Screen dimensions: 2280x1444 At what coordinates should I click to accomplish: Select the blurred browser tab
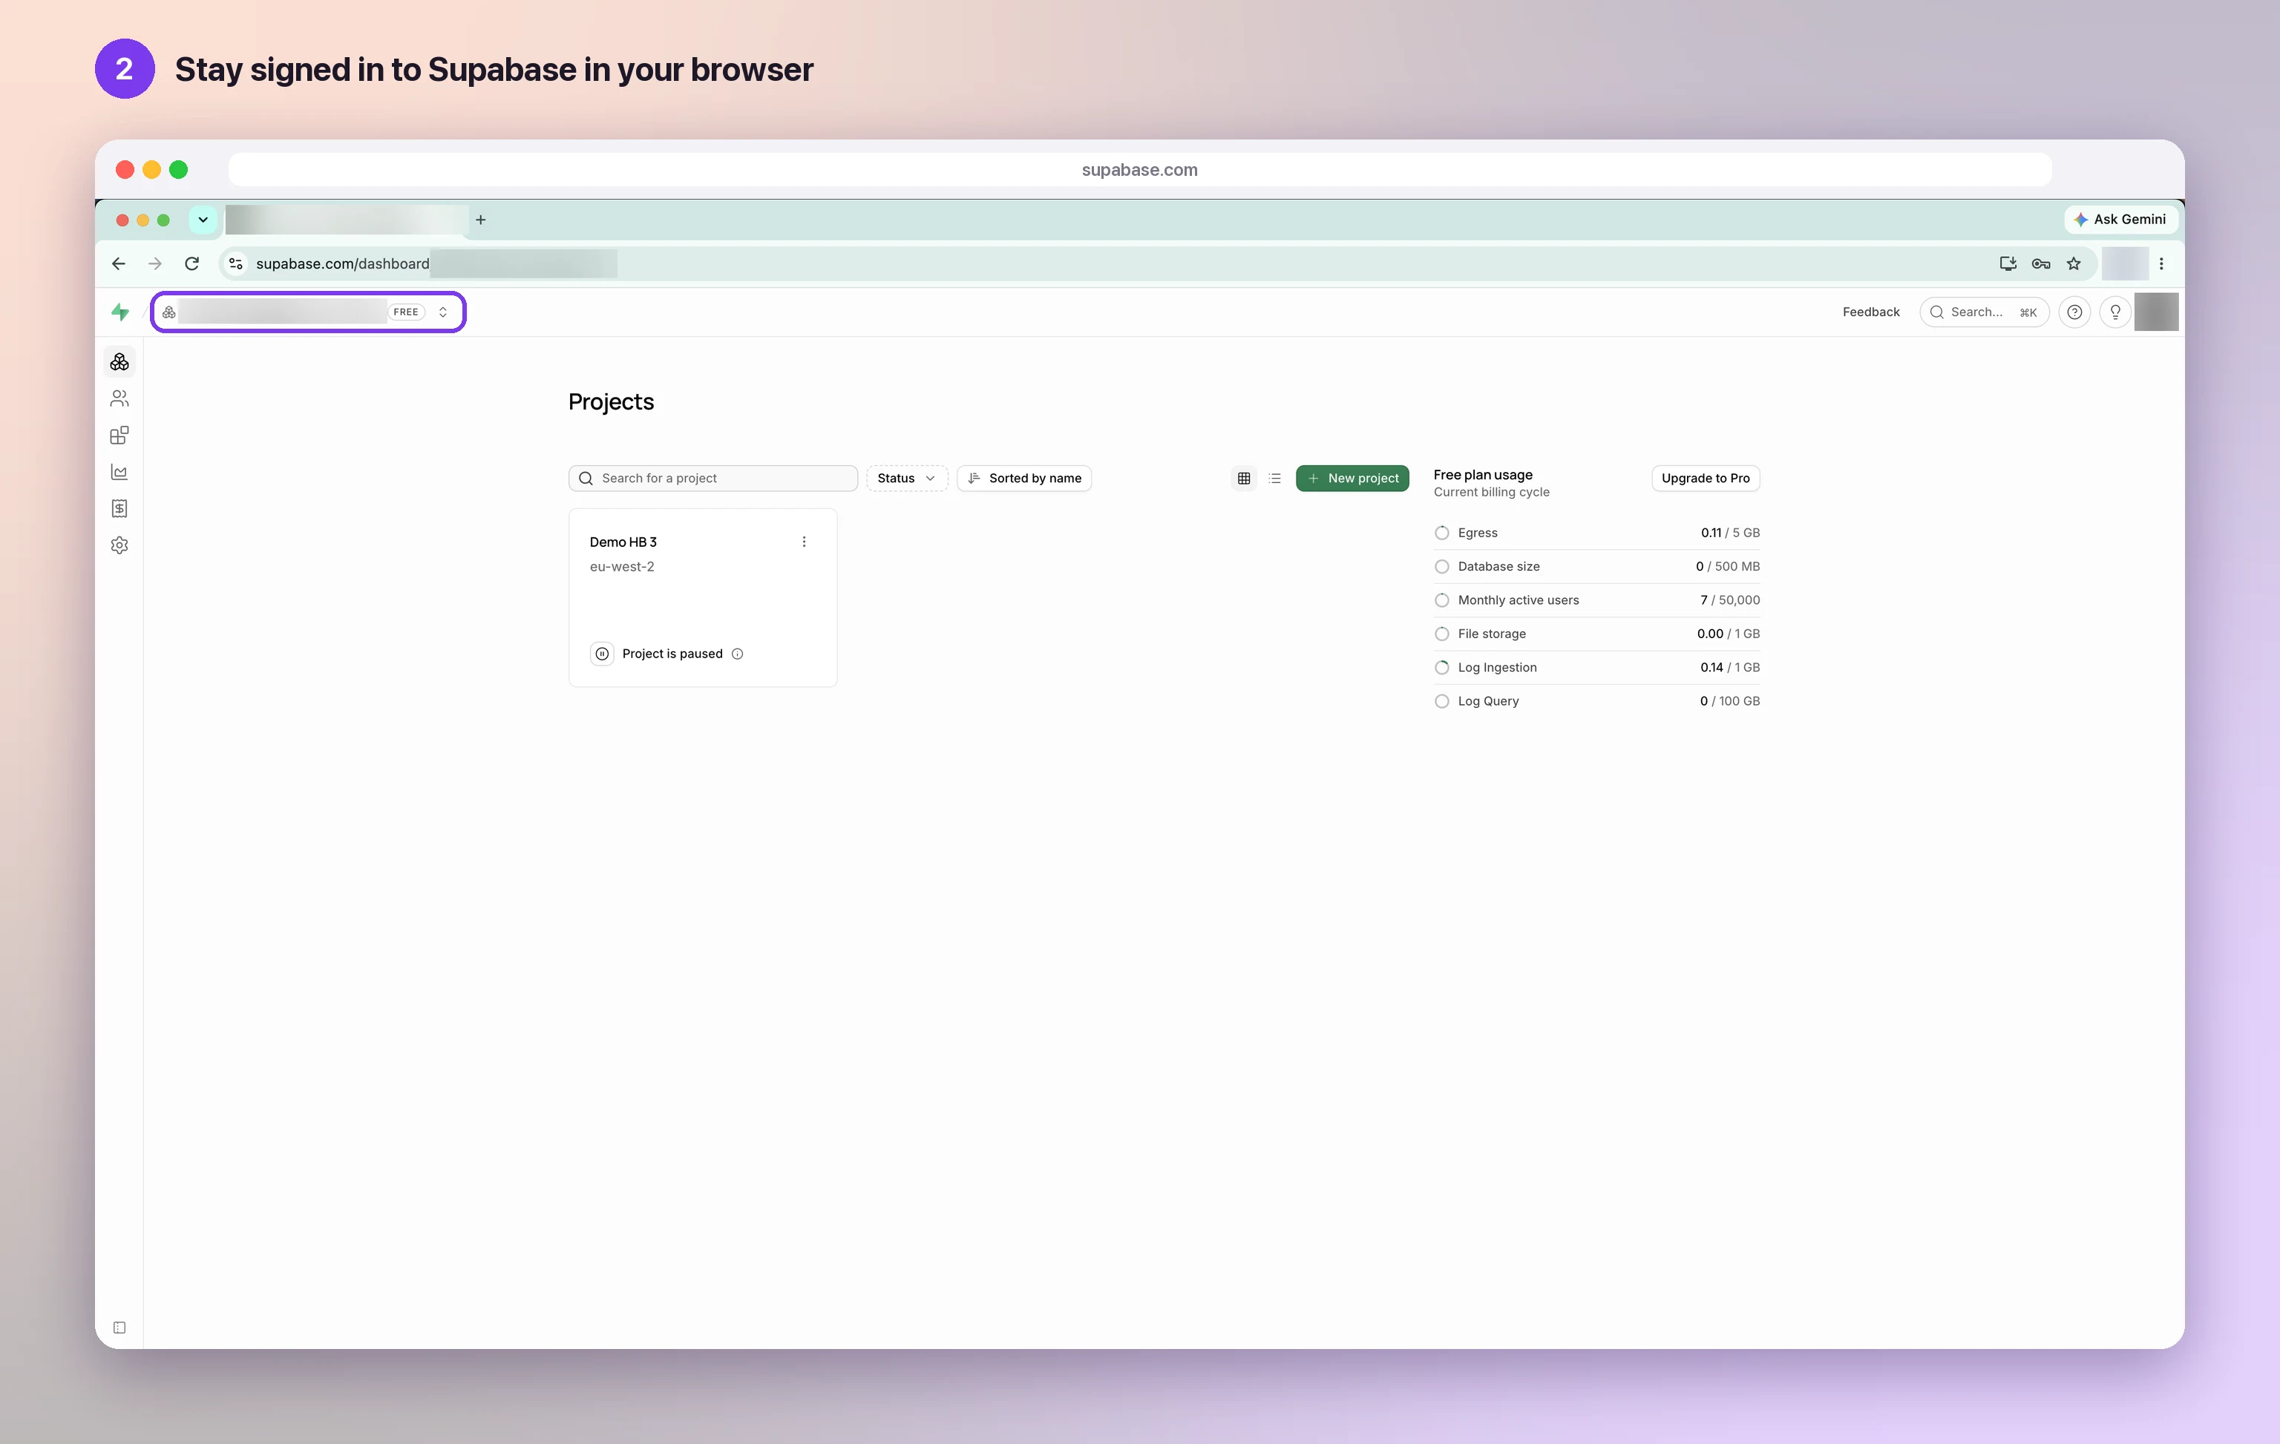tap(347, 220)
